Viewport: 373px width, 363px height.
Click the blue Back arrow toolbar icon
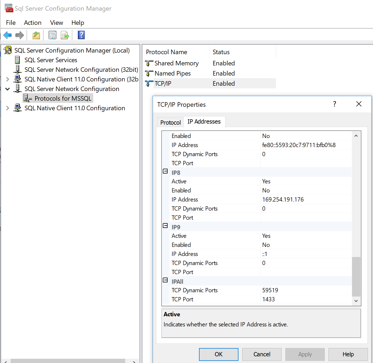click(x=7, y=35)
